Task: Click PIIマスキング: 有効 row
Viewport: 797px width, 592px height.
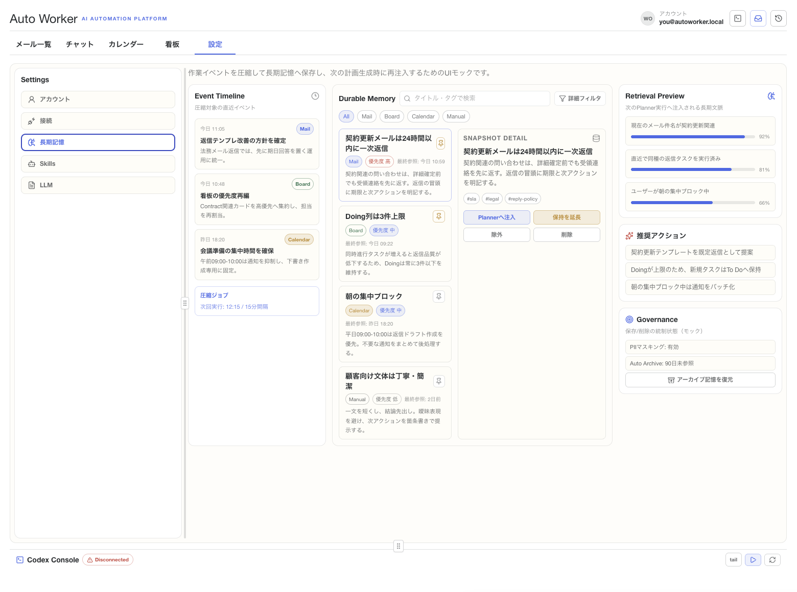Action: (700, 347)
